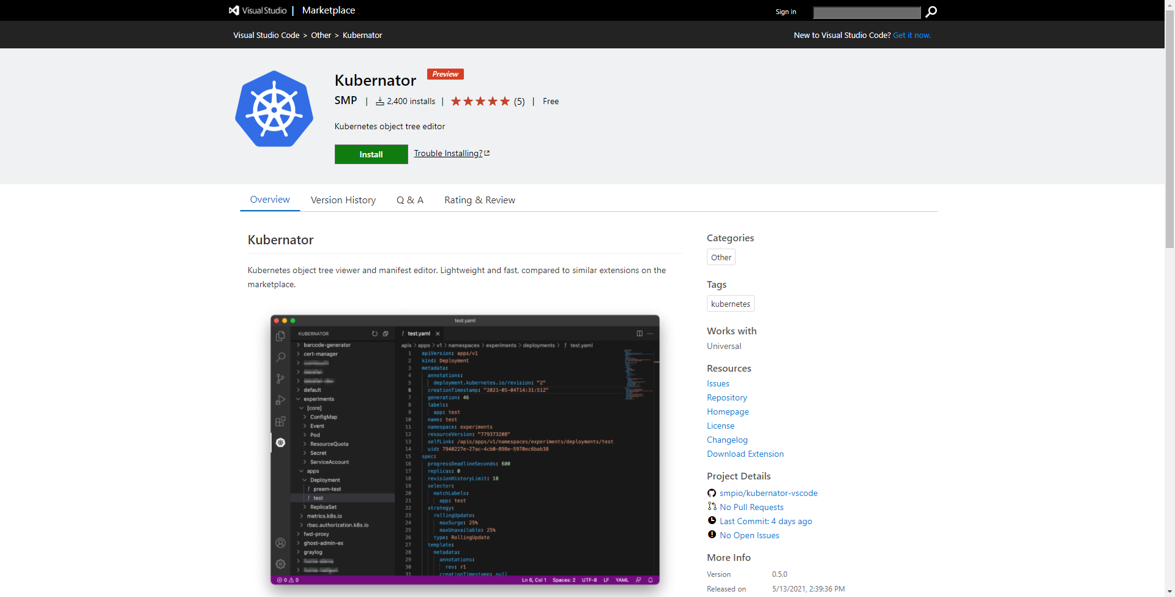The image size is (1175, 597).
Task: Click the pull request icon
Action: (x=712, y=506)
